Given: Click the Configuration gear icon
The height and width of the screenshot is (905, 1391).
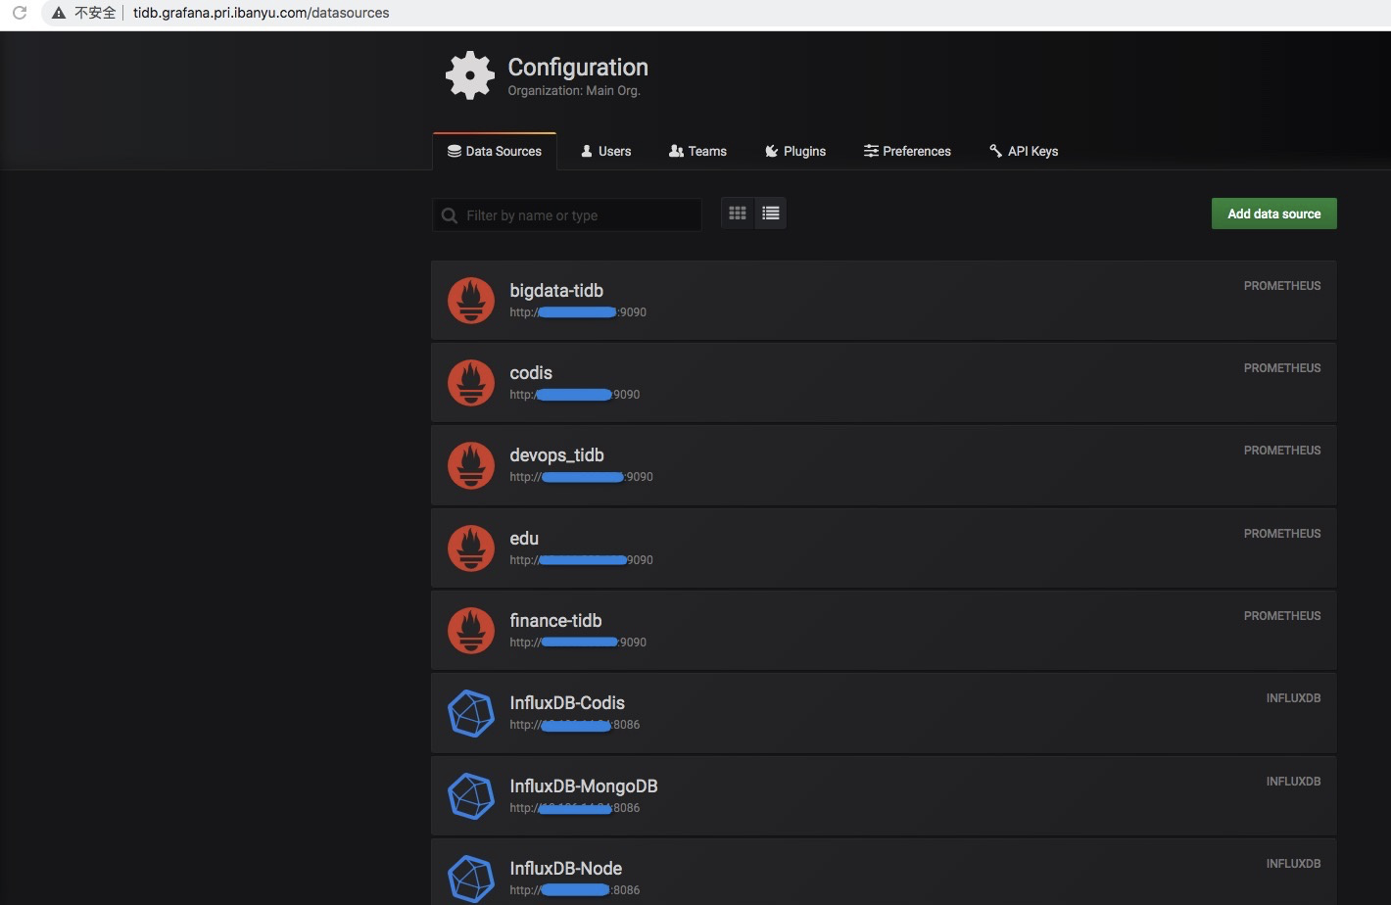Looking at the screenshot, I should tap(470, 75).
